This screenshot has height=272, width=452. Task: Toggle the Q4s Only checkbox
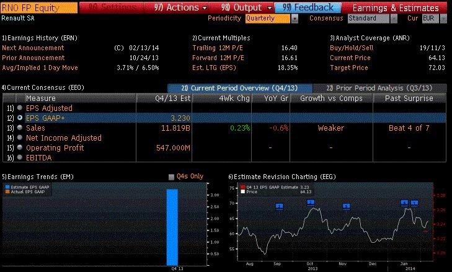click(171, 177)
